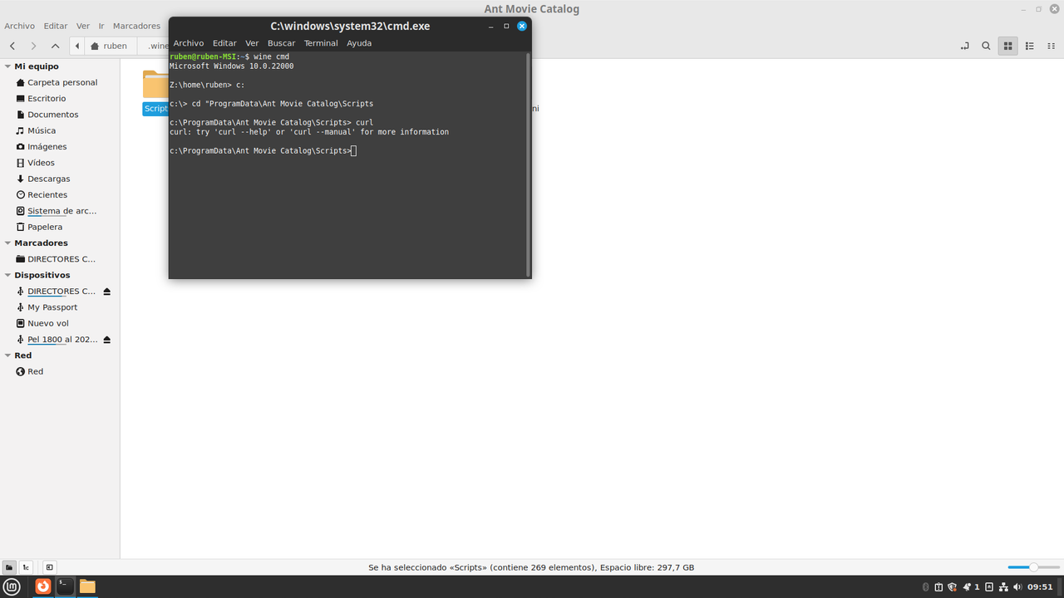
Task: Open notifications bell in tray
Action: 967,587
